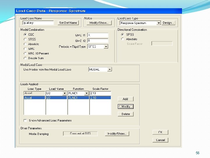The image size is (210, 158).
Task: Click the disabled Directional Scale Factor field
Action: 162,43
